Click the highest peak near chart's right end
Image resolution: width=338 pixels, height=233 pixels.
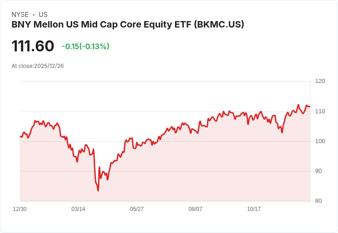(x=299, y=105)
